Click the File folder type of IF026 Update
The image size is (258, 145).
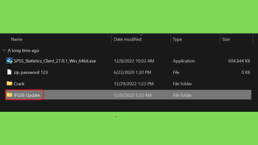(x=182, y=95)
